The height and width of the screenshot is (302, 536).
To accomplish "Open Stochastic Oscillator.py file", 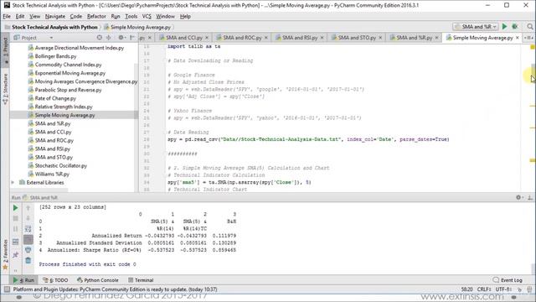I will [61, 166].
